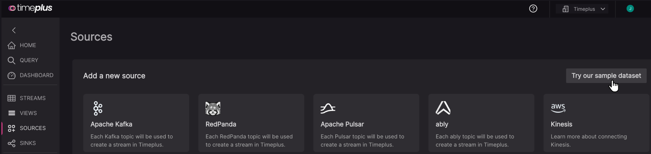
Task: Click the green user avatar
Action: point(630,9)
